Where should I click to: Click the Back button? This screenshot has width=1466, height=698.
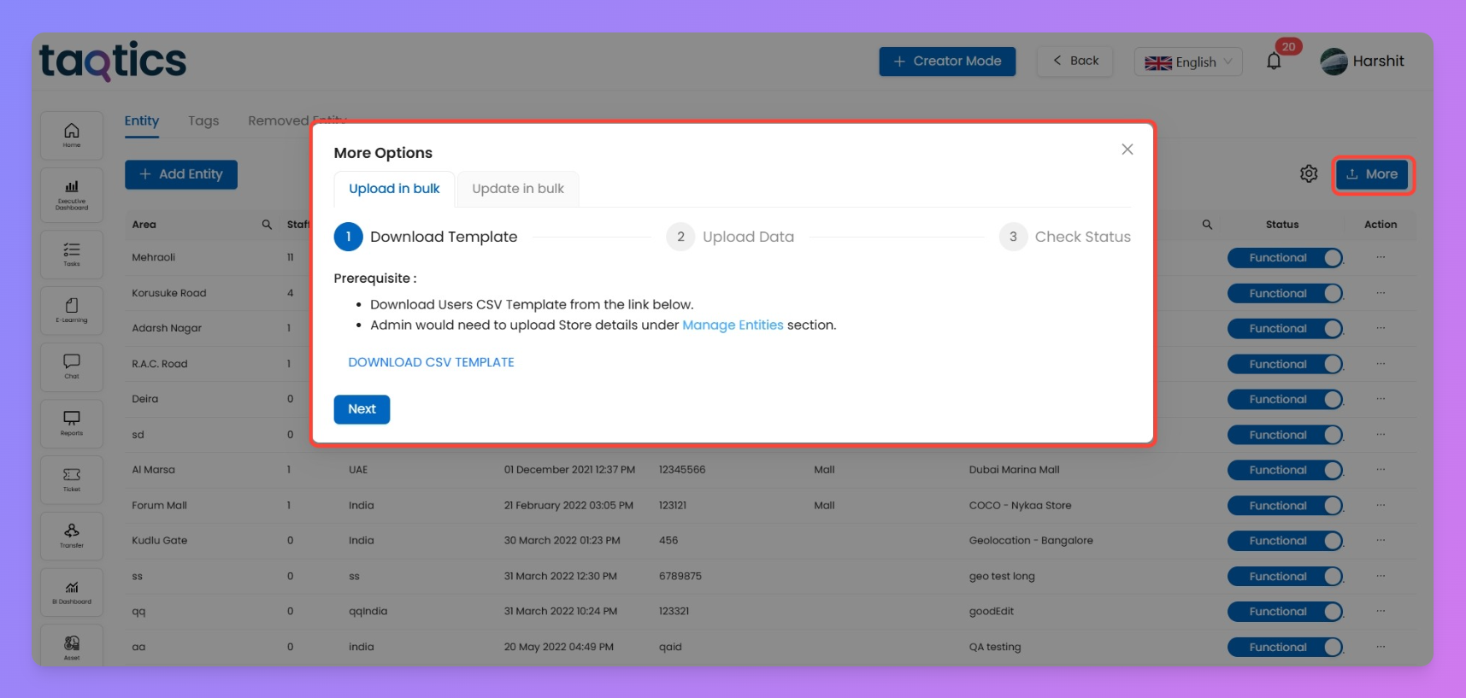click(1075, 62)
